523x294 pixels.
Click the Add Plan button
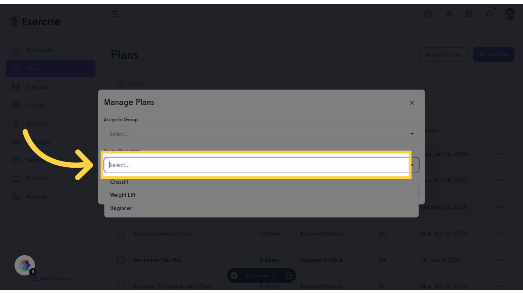point(494,54)
